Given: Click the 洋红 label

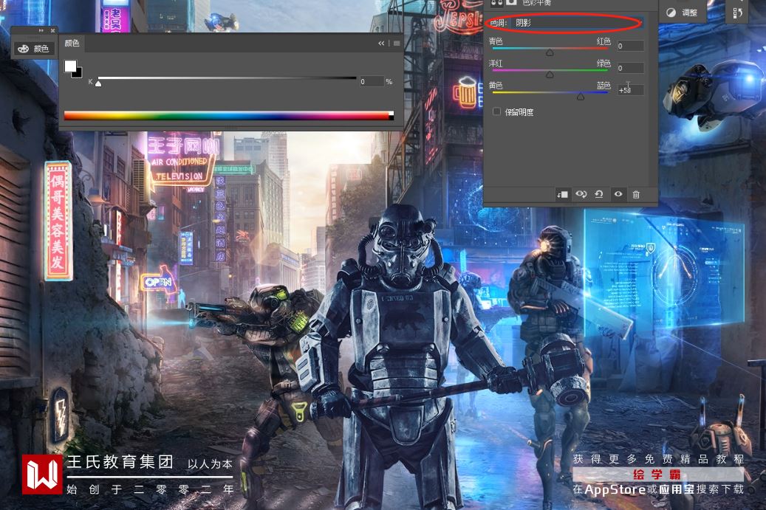Looking at the screenshot, I should tap(496, 63).
